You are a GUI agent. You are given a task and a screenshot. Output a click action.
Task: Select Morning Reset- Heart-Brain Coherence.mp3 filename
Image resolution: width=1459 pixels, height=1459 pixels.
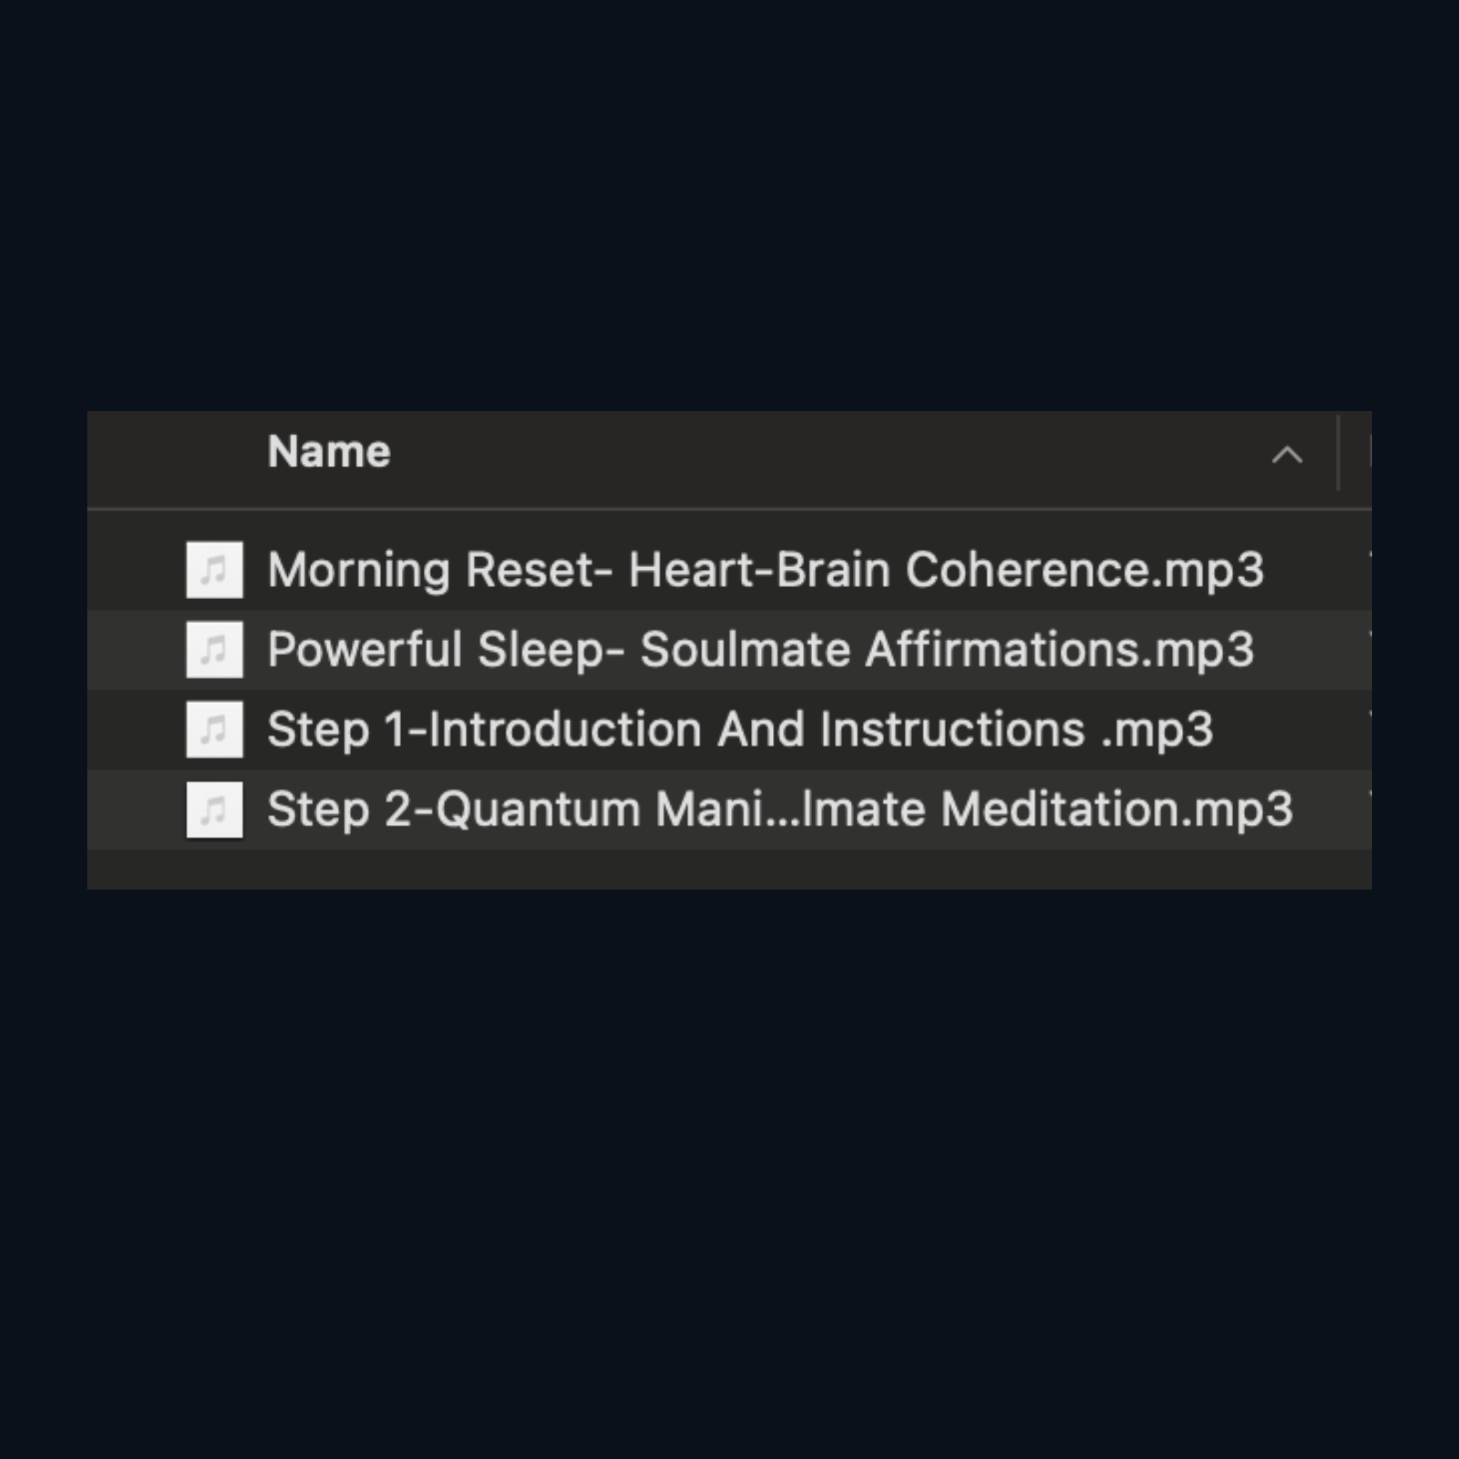[764, 569]
